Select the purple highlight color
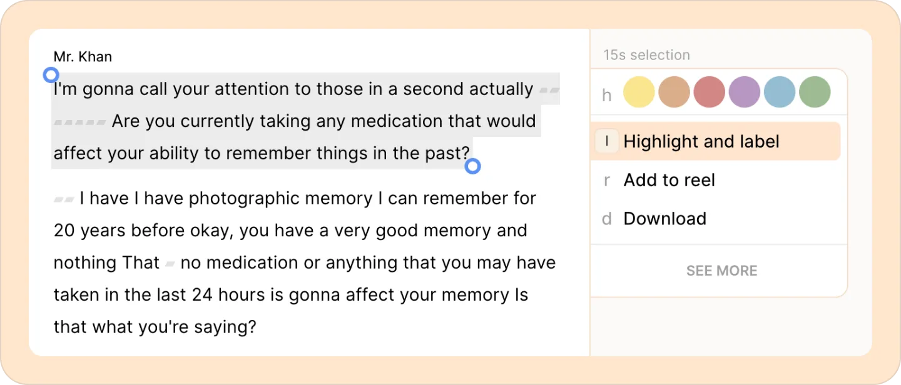 745,92
